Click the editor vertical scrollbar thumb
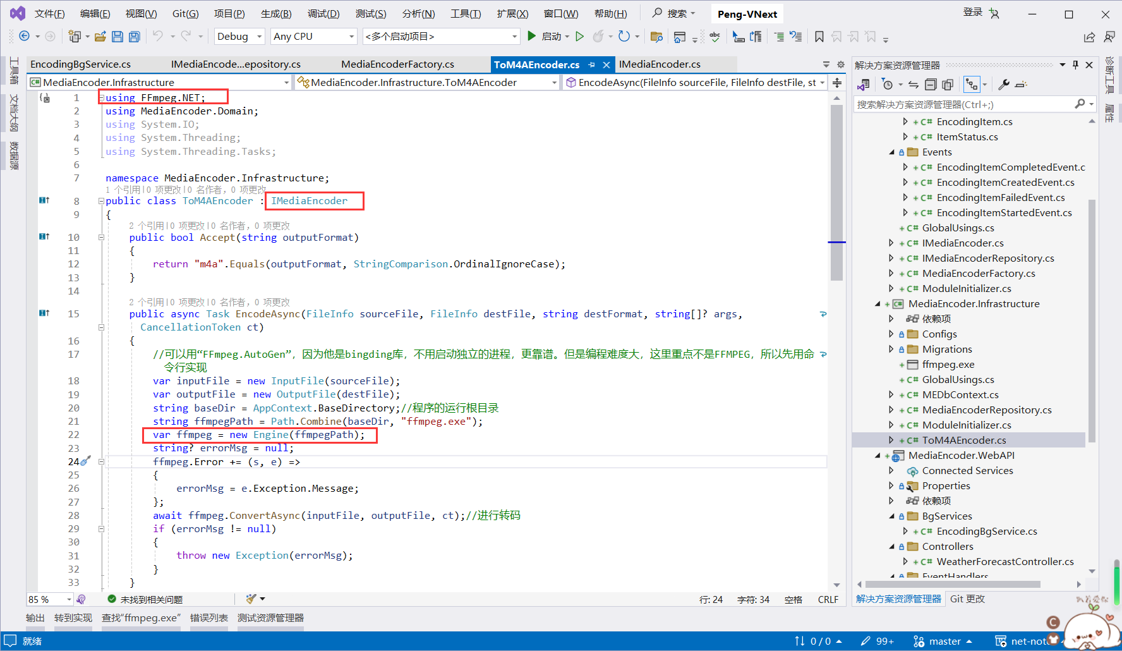Viewport: 1122px width, 651px height. click(x=837, y=193)
